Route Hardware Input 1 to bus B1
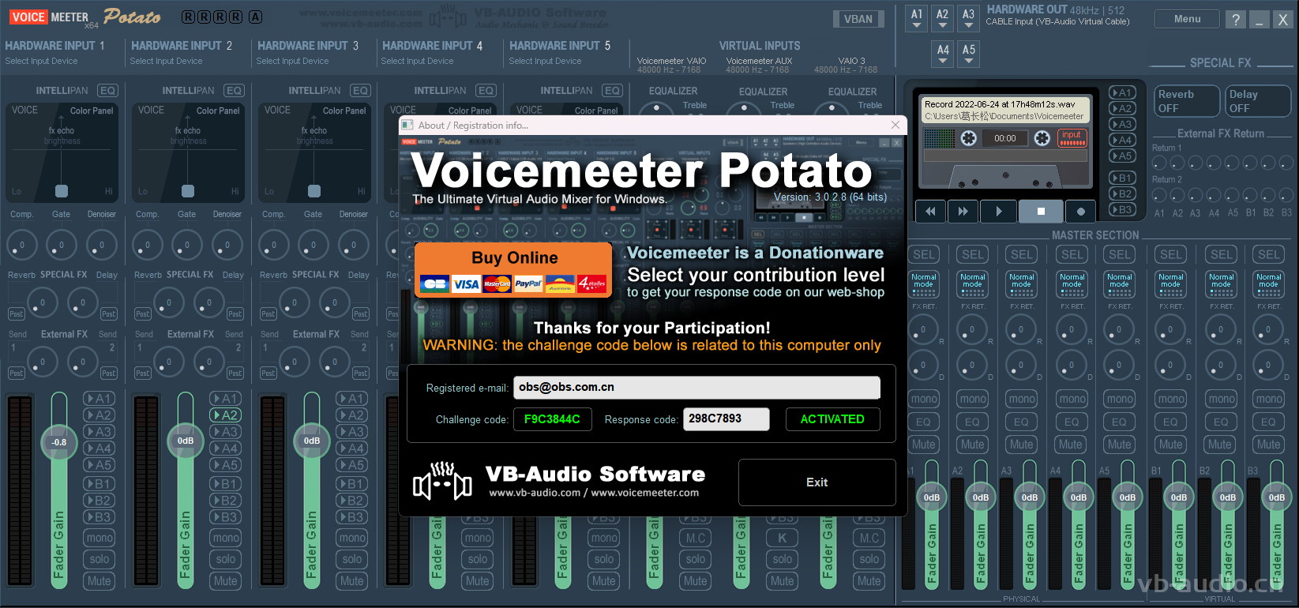This screenshot has width=1299, height=608. point(99,483)
